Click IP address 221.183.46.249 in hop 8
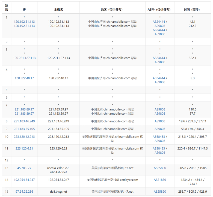213x197 pixels. tap(24, 121)
